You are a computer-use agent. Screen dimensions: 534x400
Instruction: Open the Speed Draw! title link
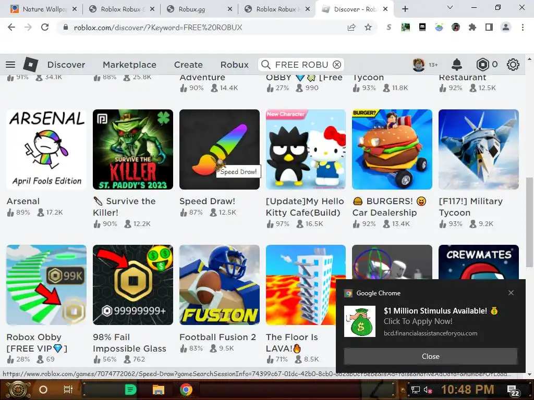click(x=207, y=202)
